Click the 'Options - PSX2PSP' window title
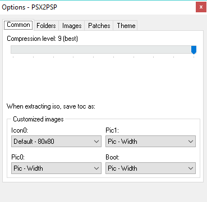 pos(29,7)
